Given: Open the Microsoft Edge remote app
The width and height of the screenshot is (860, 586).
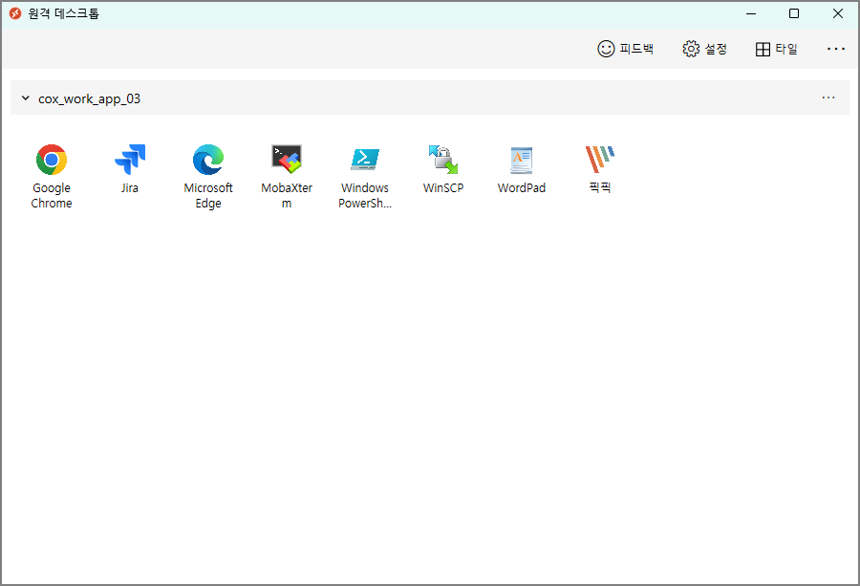Looking at the screenshot, I should pyautogui.click(x=208, y=176).
